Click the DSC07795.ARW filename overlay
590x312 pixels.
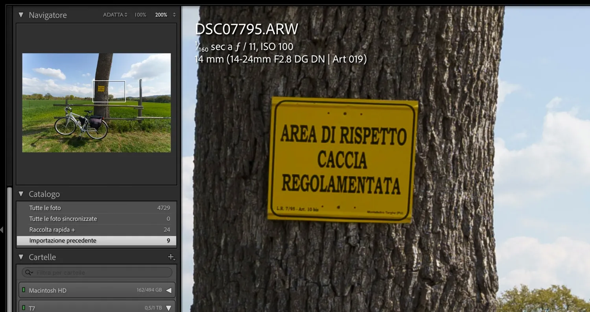pos(247,29)
